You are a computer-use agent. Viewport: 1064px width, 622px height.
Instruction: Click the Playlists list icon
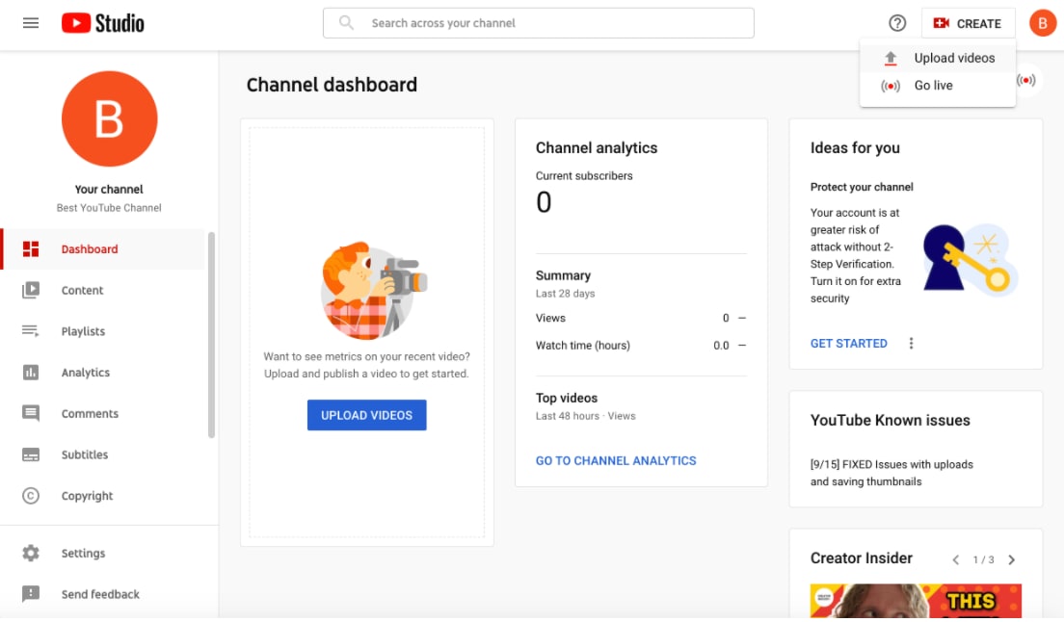click(31, 330)
